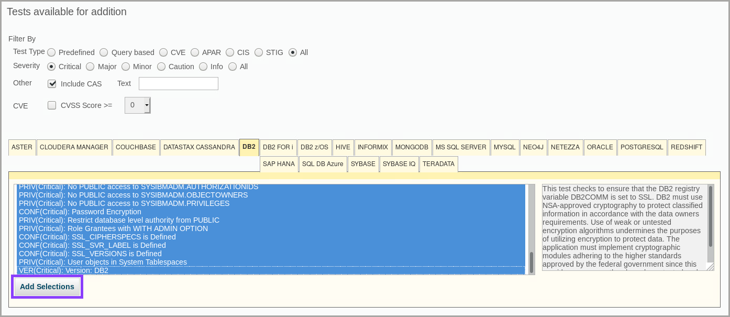The width and height of the screenshot is (730, 317).
Task: Choose Minor severity option
Action: tap(126, 67)
